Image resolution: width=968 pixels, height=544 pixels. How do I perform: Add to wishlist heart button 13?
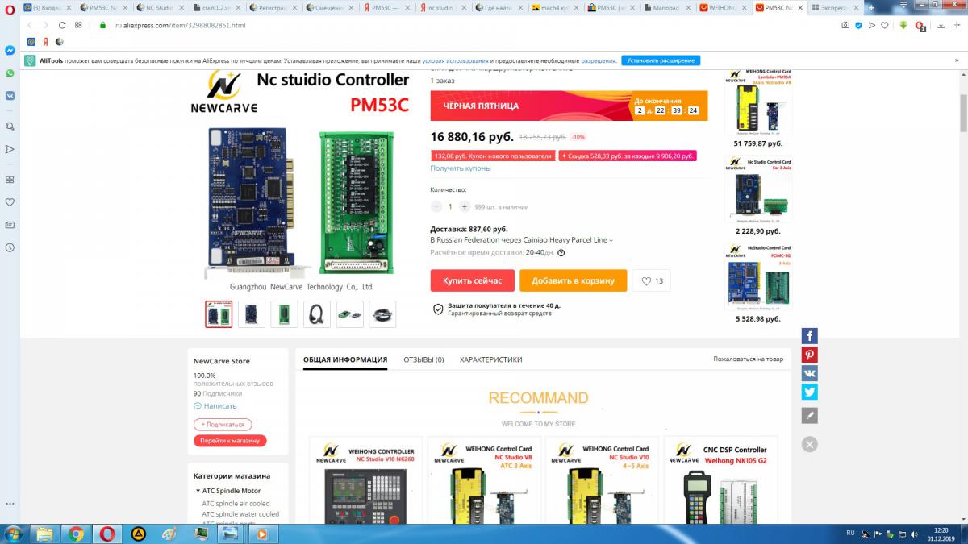pos(651,280)
